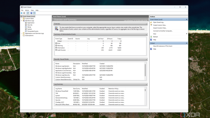Collapse the Event Viewer (Local) actions group
Viewport: 210px width, 118px height.
point(187,19)
